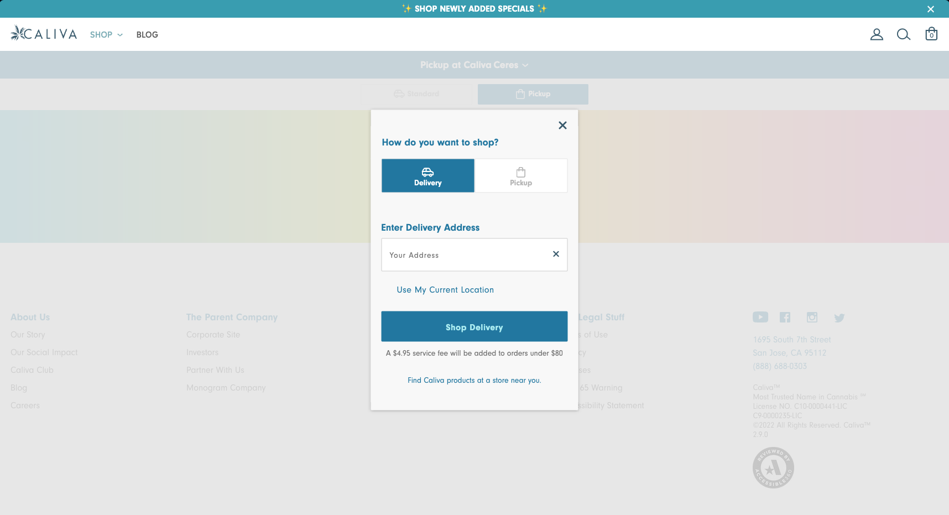Screen dimensions: 949x515
Task: Clear the address field with the X
Action: (556, 254)
